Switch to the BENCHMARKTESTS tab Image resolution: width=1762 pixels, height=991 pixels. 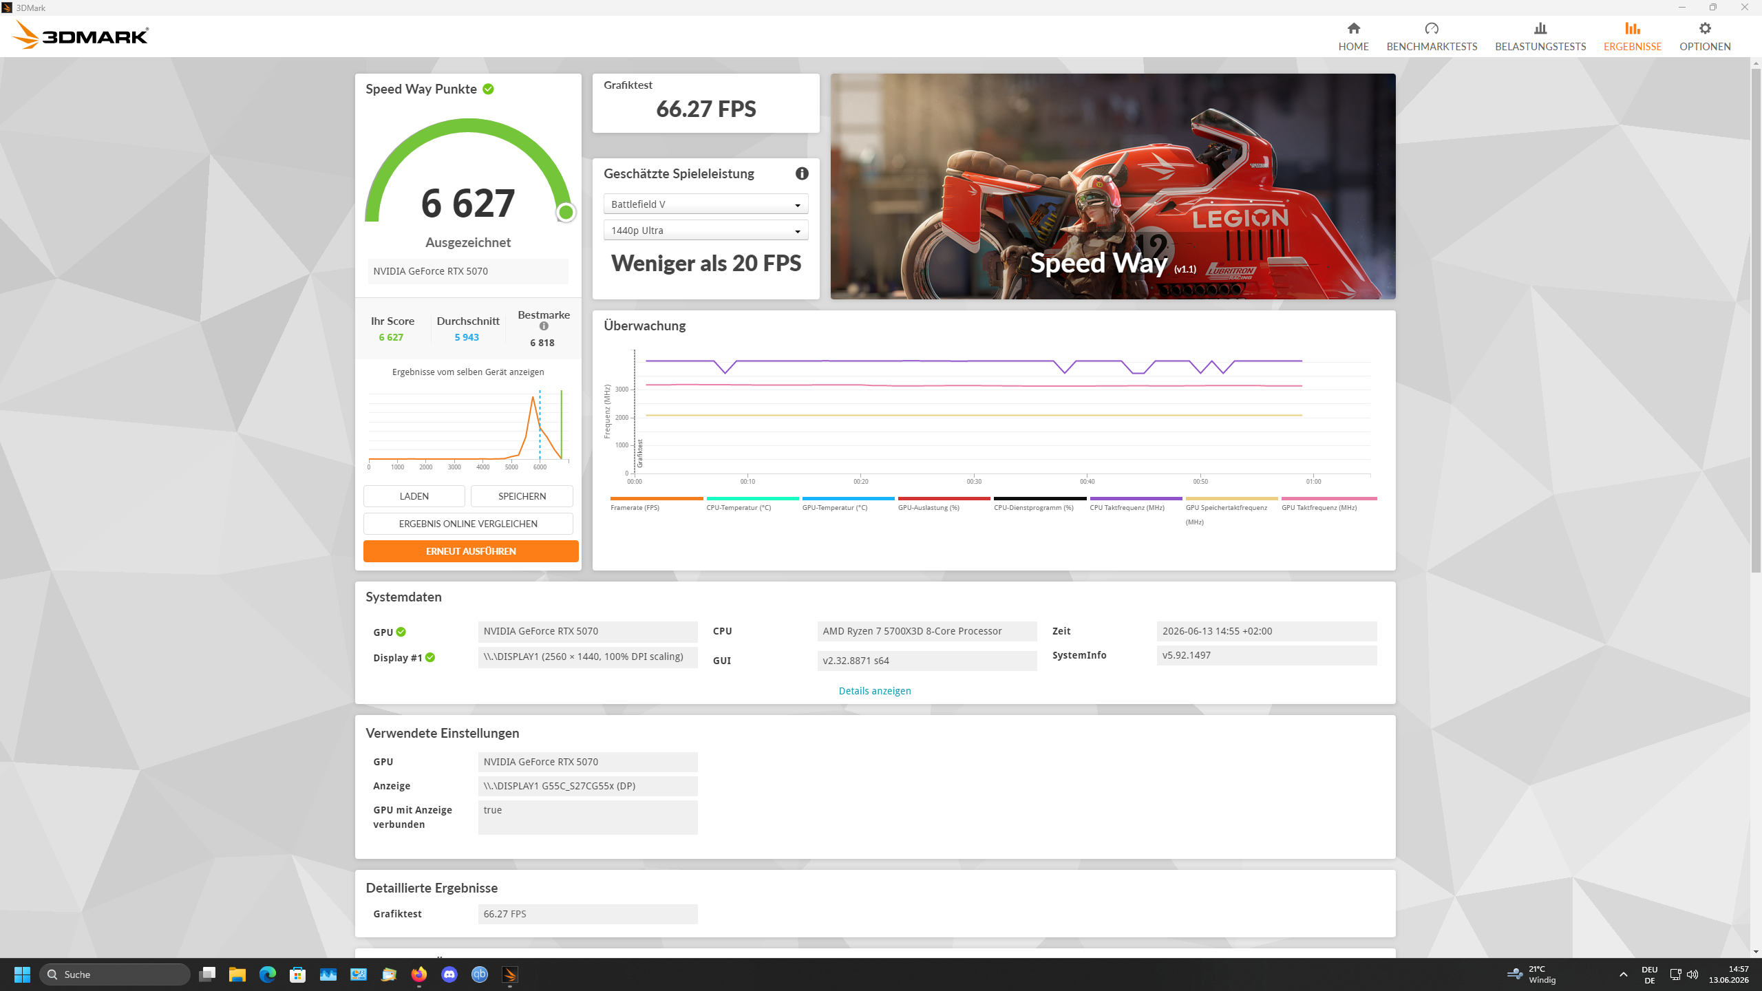click(1432, 36)
